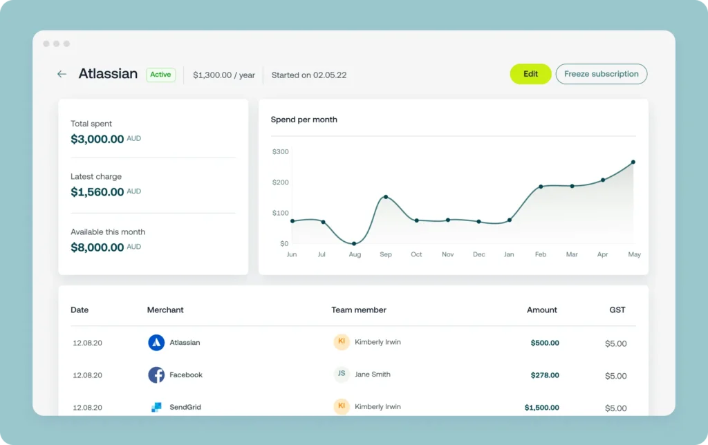
Task: Select the Aug data point on chart
Action: 354,244
